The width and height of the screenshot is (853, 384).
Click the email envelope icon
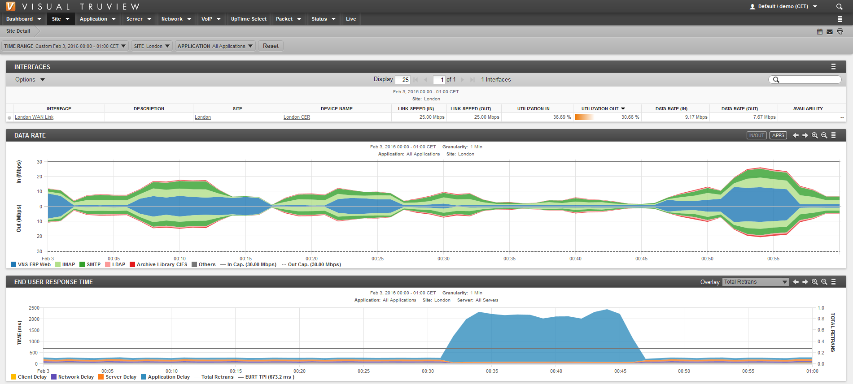830,31
